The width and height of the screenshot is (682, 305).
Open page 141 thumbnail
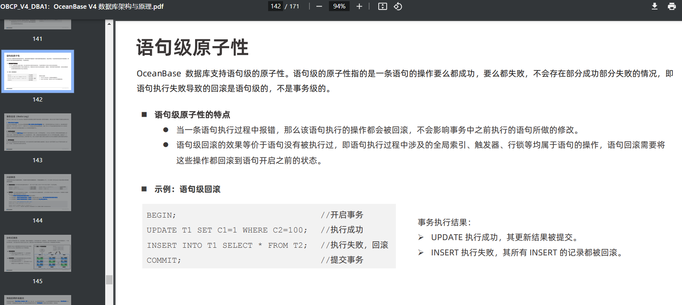37,25
